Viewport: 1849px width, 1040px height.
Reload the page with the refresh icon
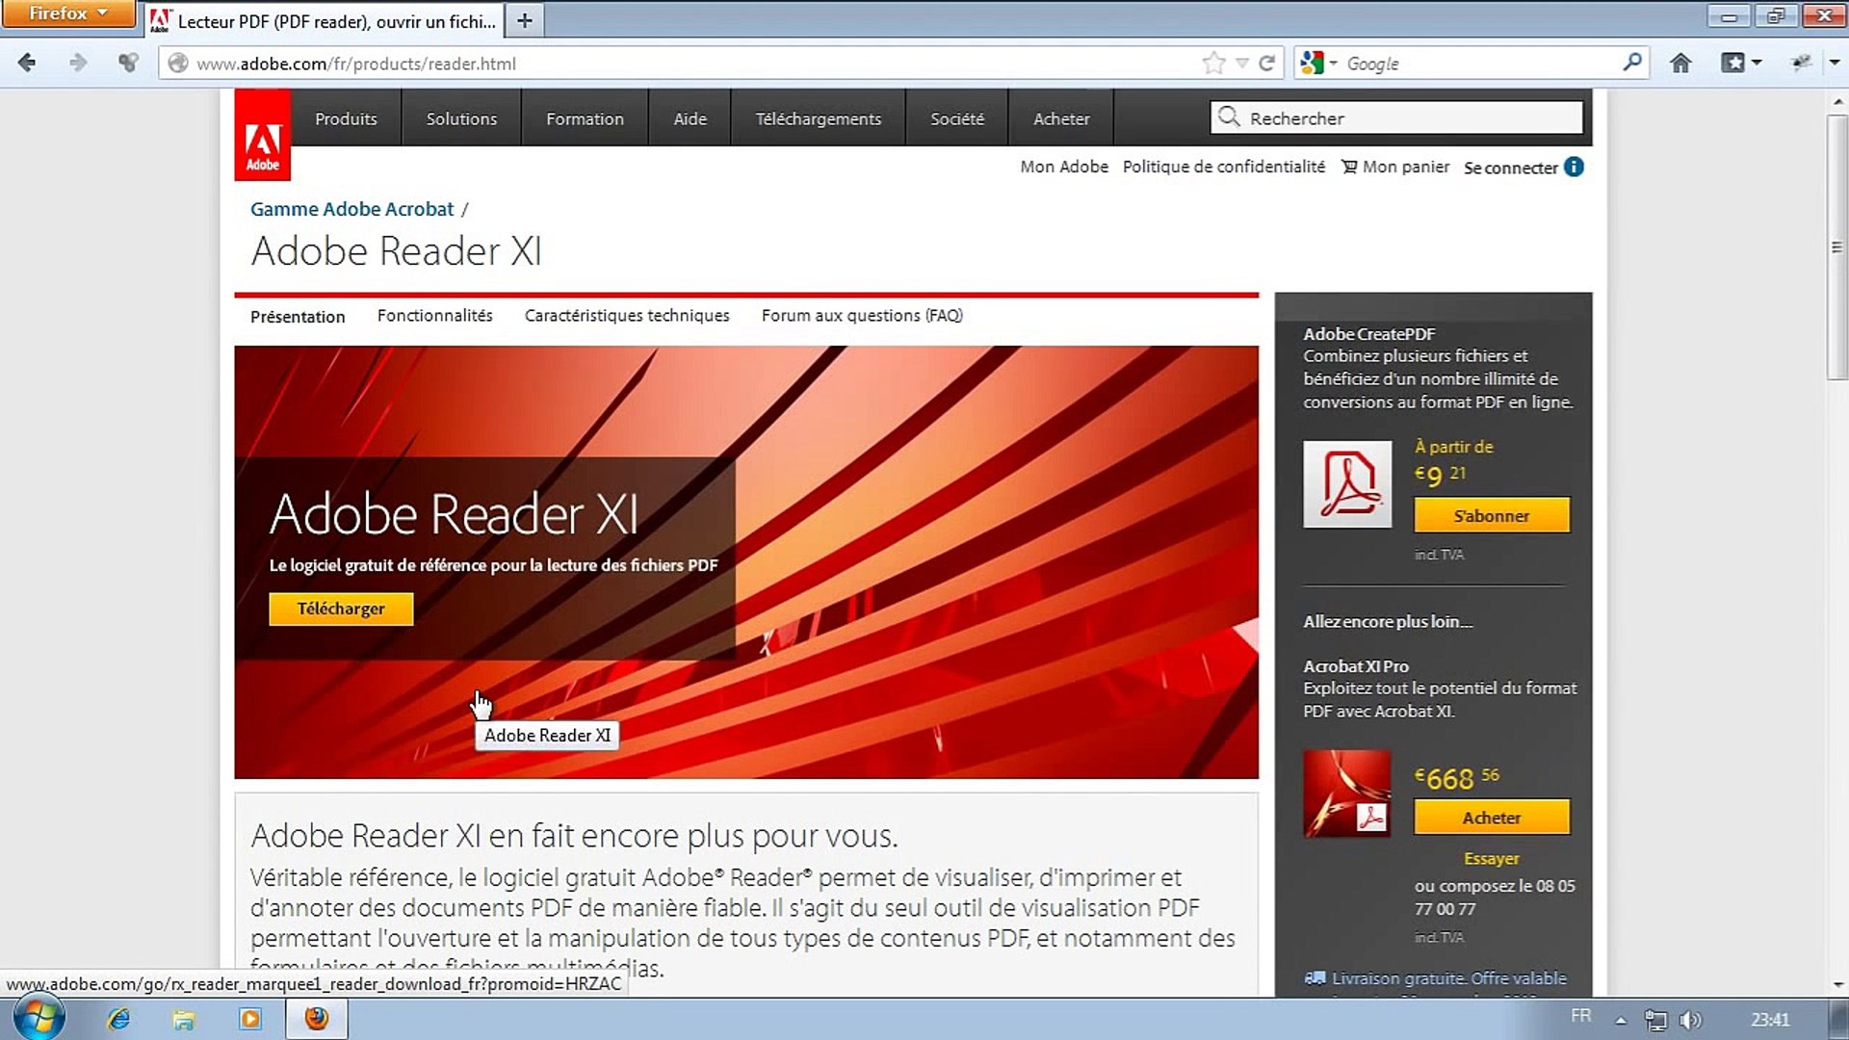click(1267, 64)
